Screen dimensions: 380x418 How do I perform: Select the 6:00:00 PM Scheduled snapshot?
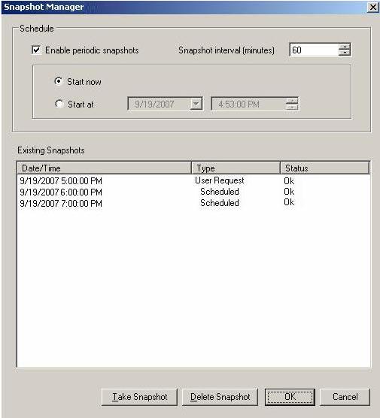click(193, 192)
